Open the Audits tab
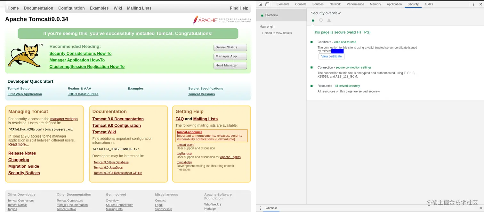This screenshot has width=484, height=212. click(x=429, y=4)
